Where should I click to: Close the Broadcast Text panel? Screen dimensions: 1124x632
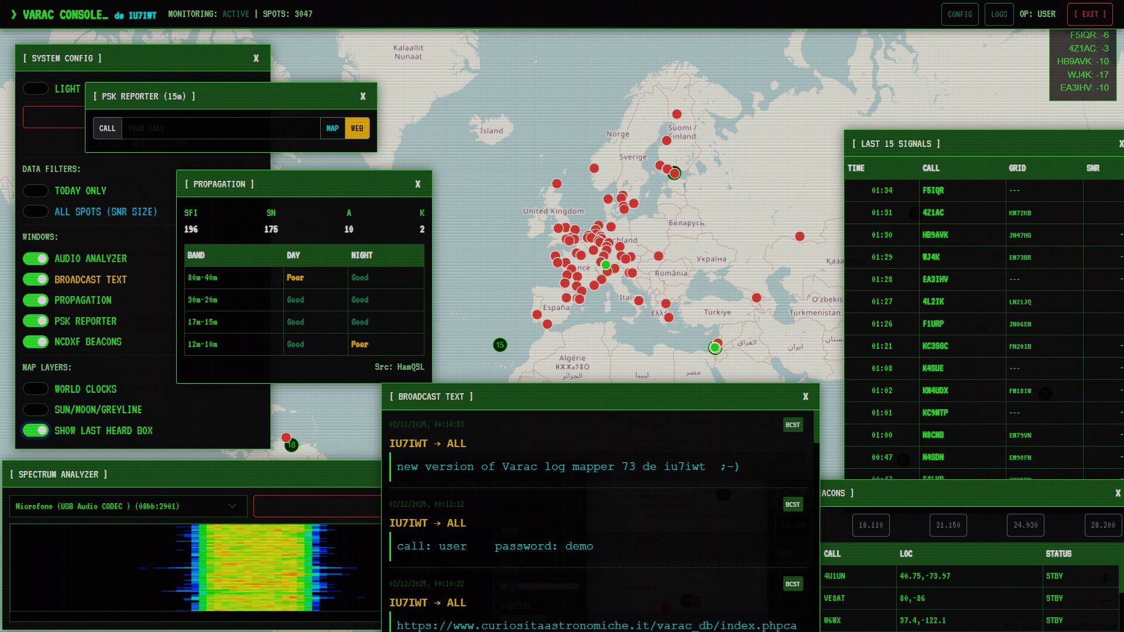coord(806,396)
